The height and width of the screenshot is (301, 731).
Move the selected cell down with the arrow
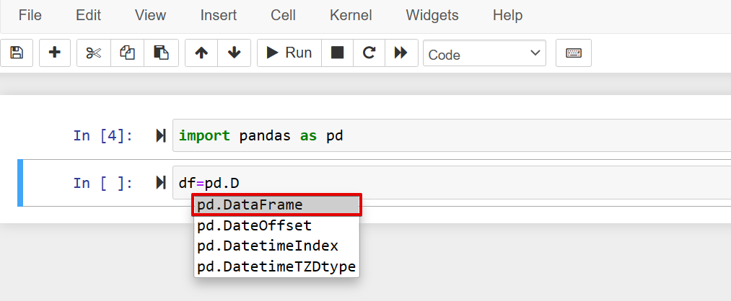coord(234,53)
